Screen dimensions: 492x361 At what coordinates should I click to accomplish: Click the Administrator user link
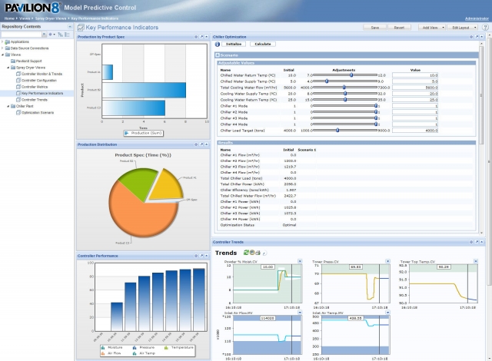[x=477, y=18]
